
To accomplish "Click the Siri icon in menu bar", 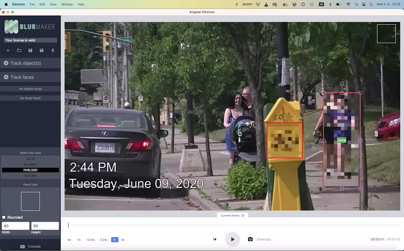I will pyautogui.click(x=371, y=4).
